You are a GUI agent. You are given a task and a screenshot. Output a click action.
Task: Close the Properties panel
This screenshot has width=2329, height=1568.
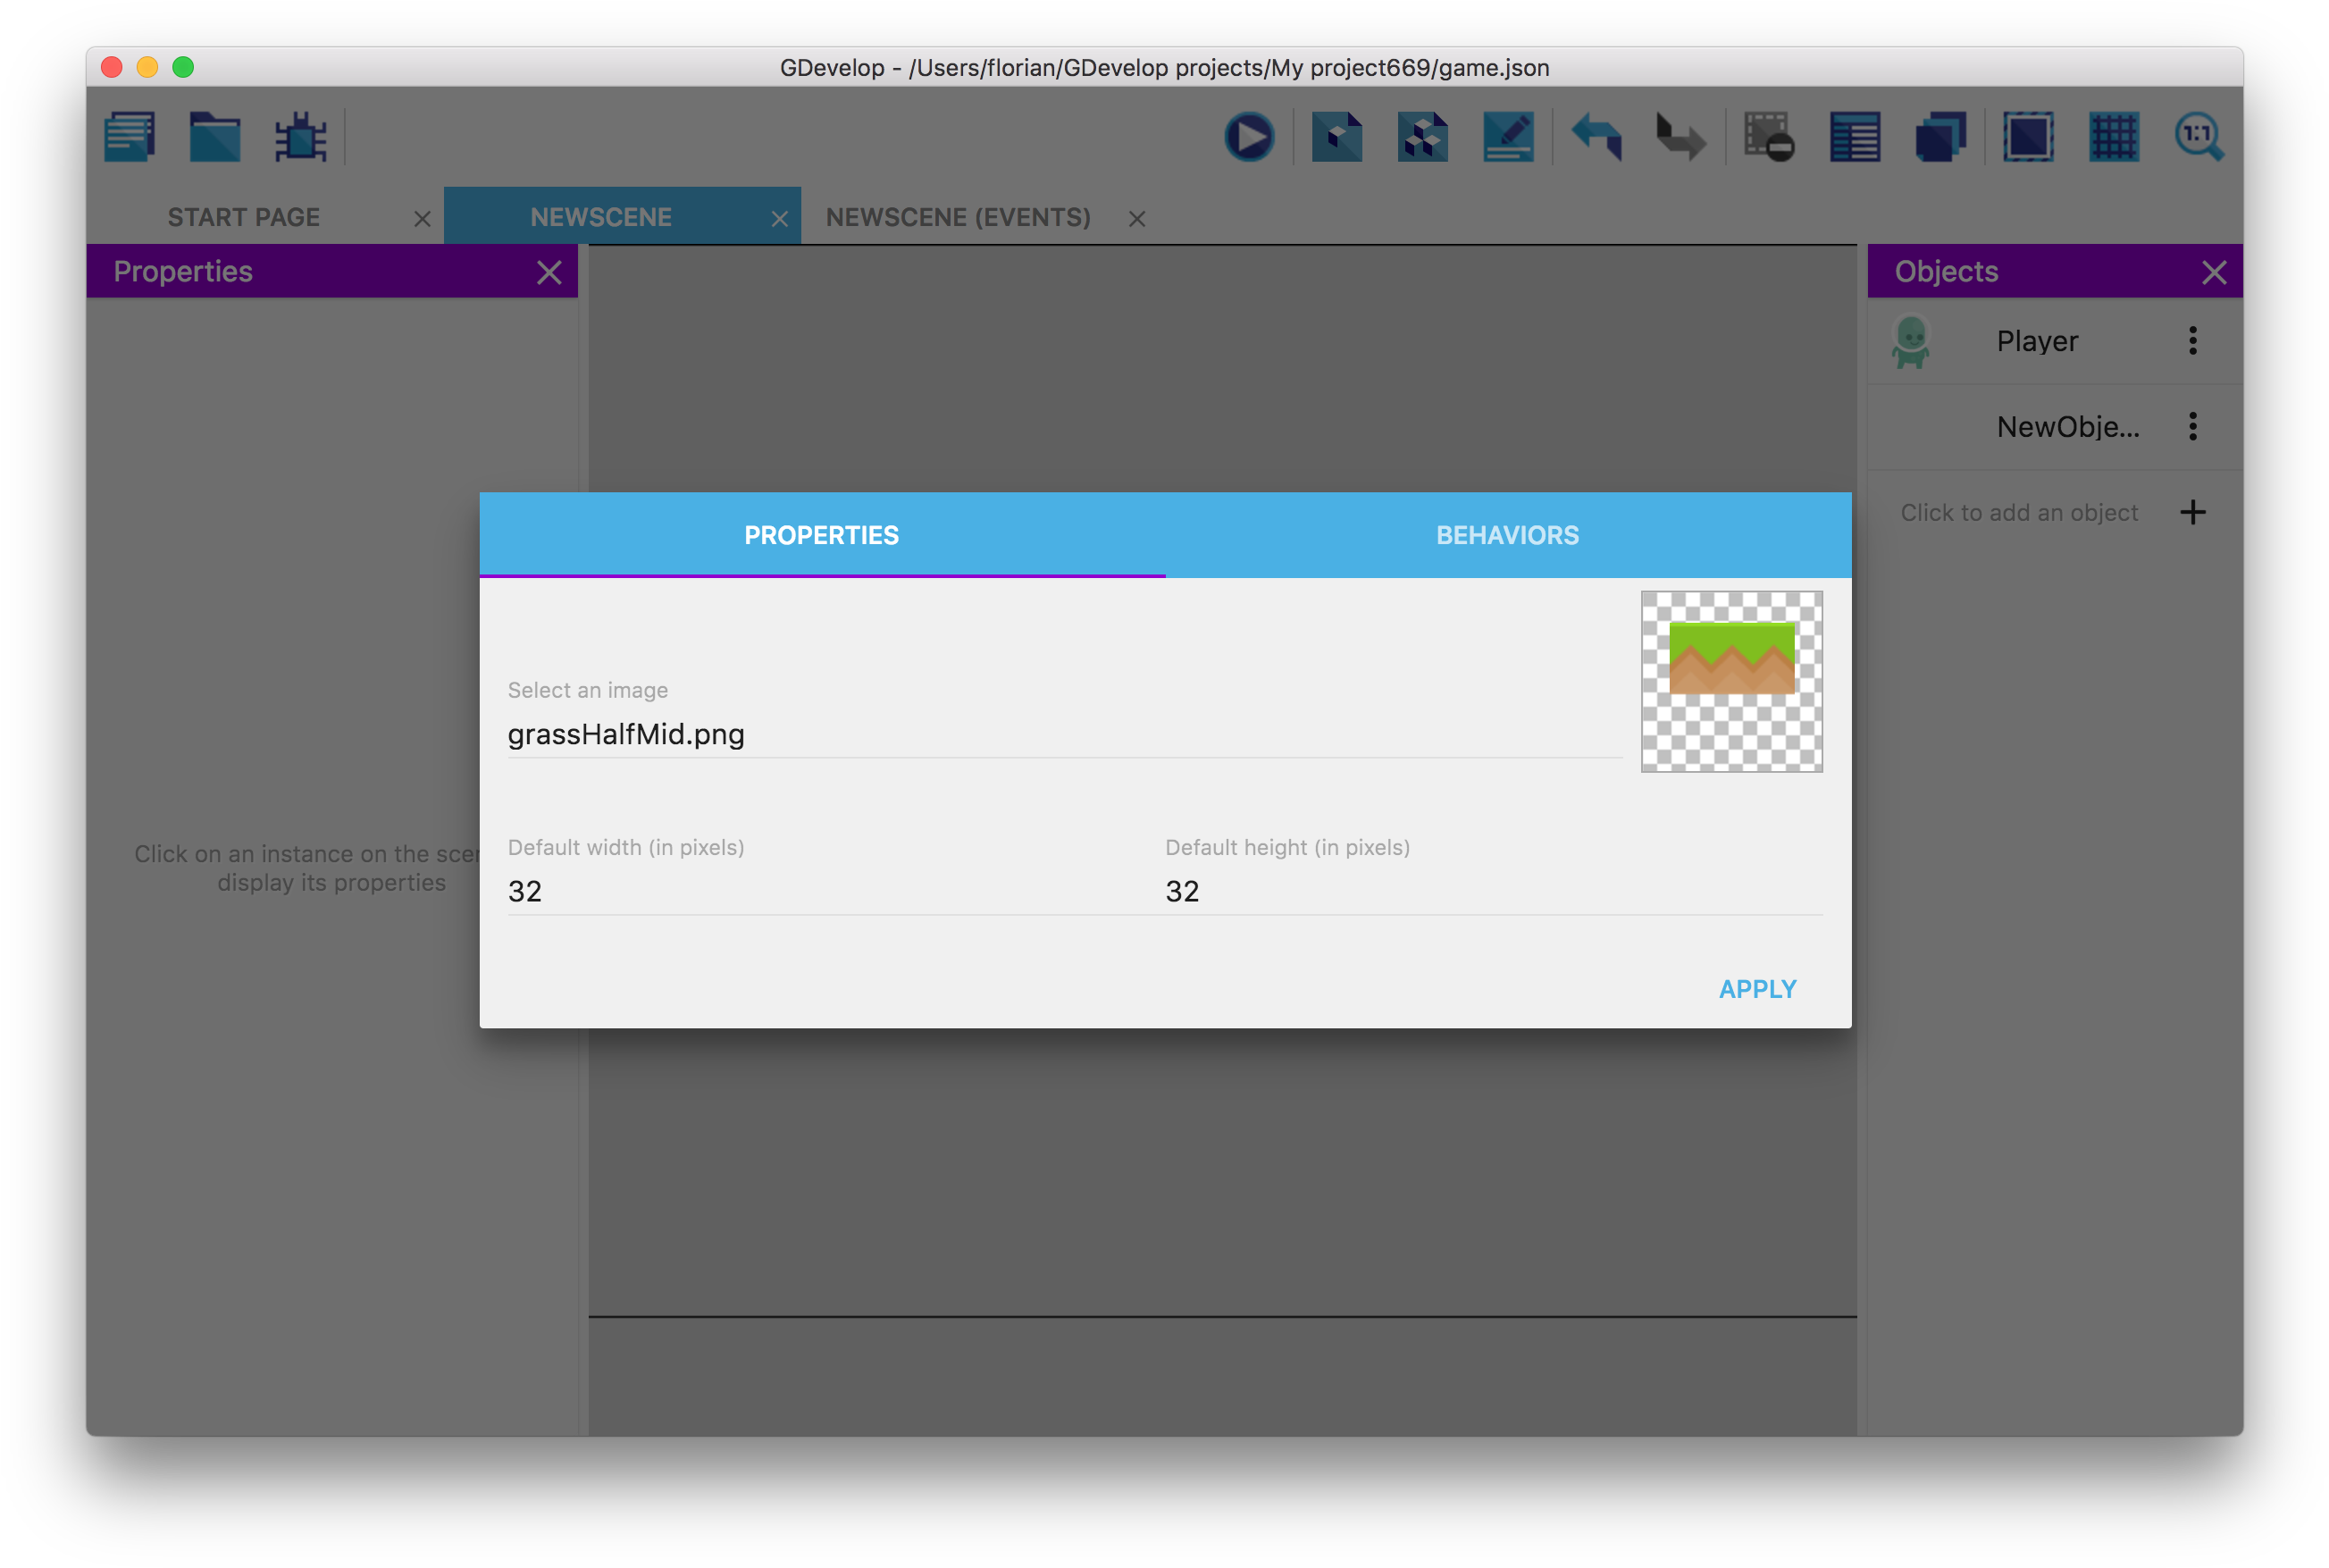pos(549,272)
